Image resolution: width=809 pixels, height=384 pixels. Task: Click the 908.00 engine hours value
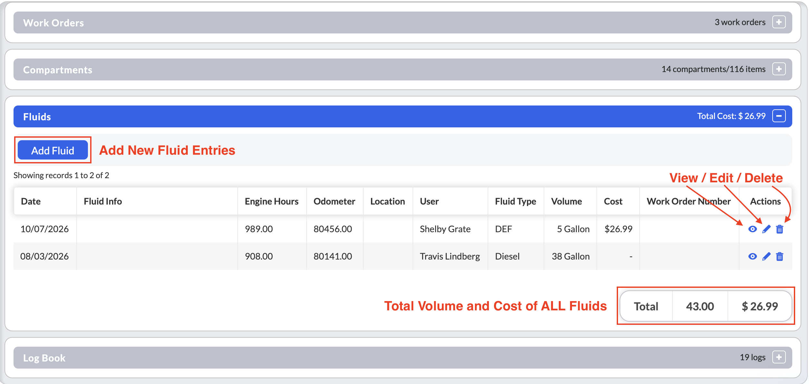pos(259,256)
